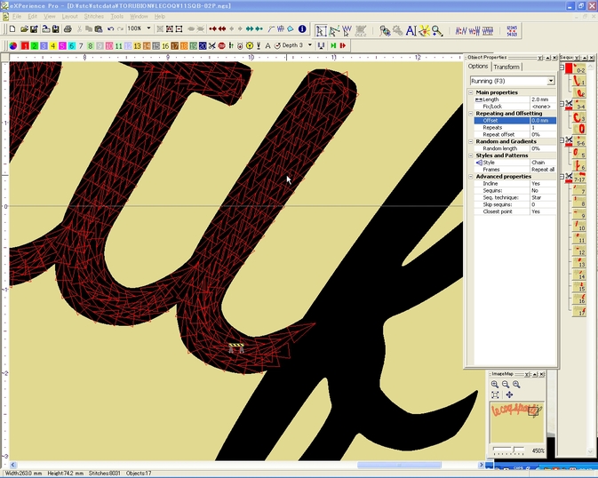Select green color swatch 2
Viewport: 598px width, 478px height.
pyautogui.click(x=35, y=46)
